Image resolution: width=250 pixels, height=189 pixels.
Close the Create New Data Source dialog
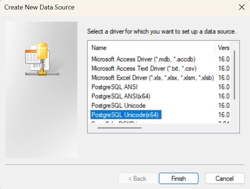[x=242, y=7]
